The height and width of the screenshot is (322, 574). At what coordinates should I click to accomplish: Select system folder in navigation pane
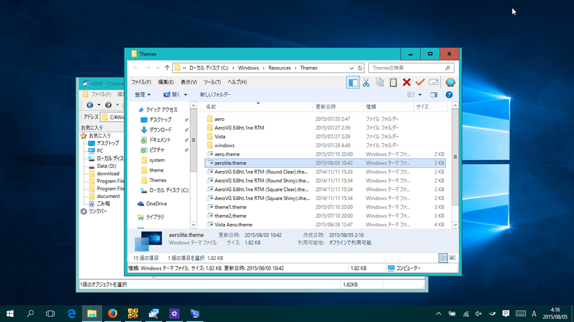coord(157,160)
